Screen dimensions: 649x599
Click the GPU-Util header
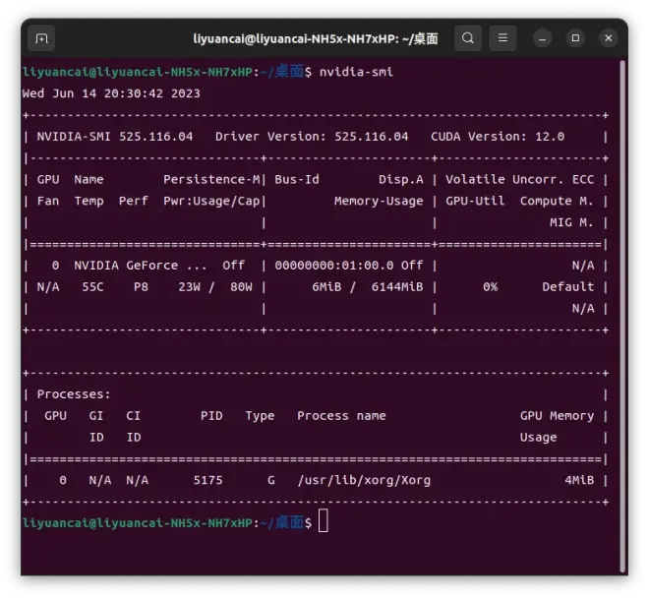[x=475, y=202]
